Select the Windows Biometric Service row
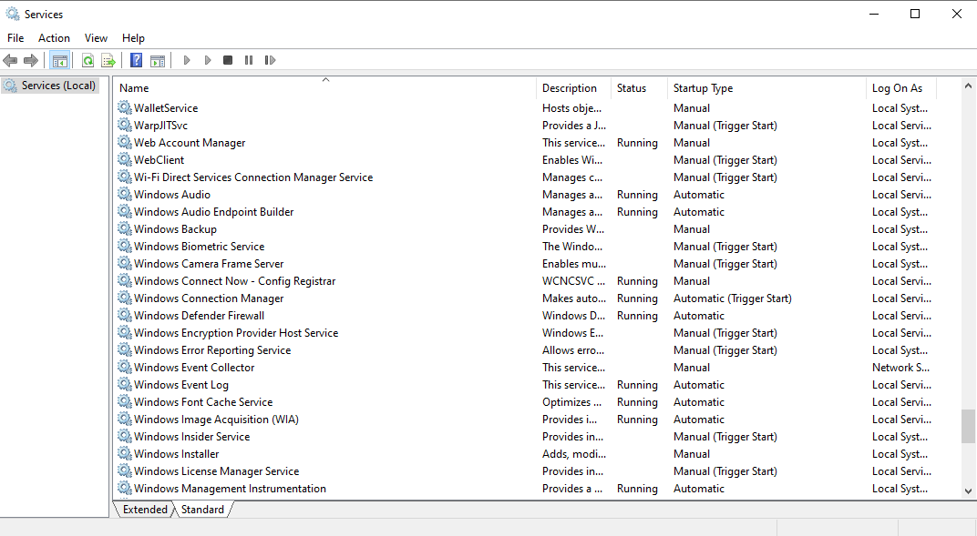Viewport: 977px width, 536px height. [199, 247]
